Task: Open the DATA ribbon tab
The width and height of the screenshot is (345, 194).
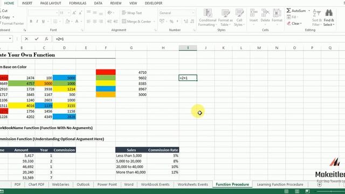Action: [98, 3]
